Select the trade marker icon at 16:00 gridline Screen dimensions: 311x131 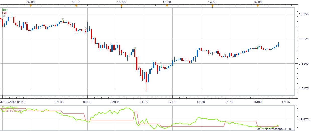click(x=258, y=46)
